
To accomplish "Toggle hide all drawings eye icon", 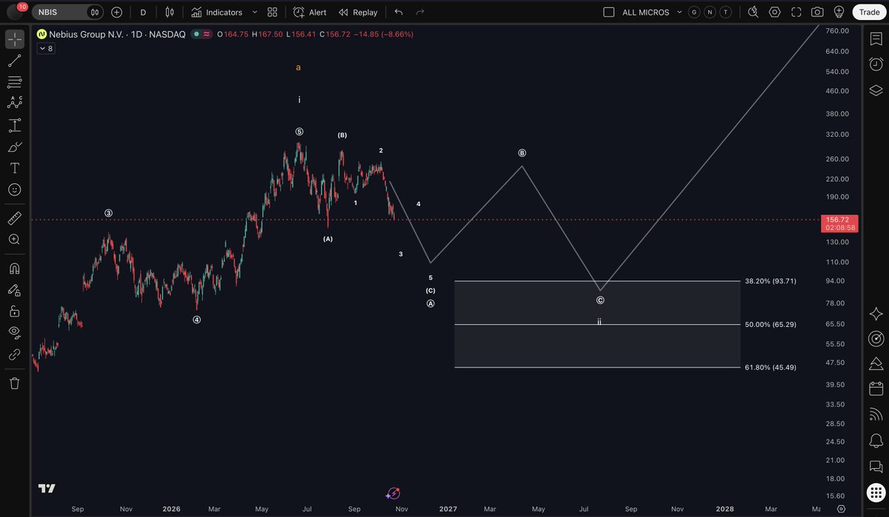I will click(x=14, y=333).
